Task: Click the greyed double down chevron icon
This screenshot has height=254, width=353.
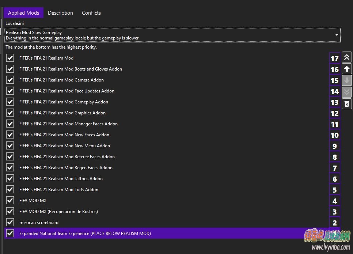Action: click(x=347, y=92)
